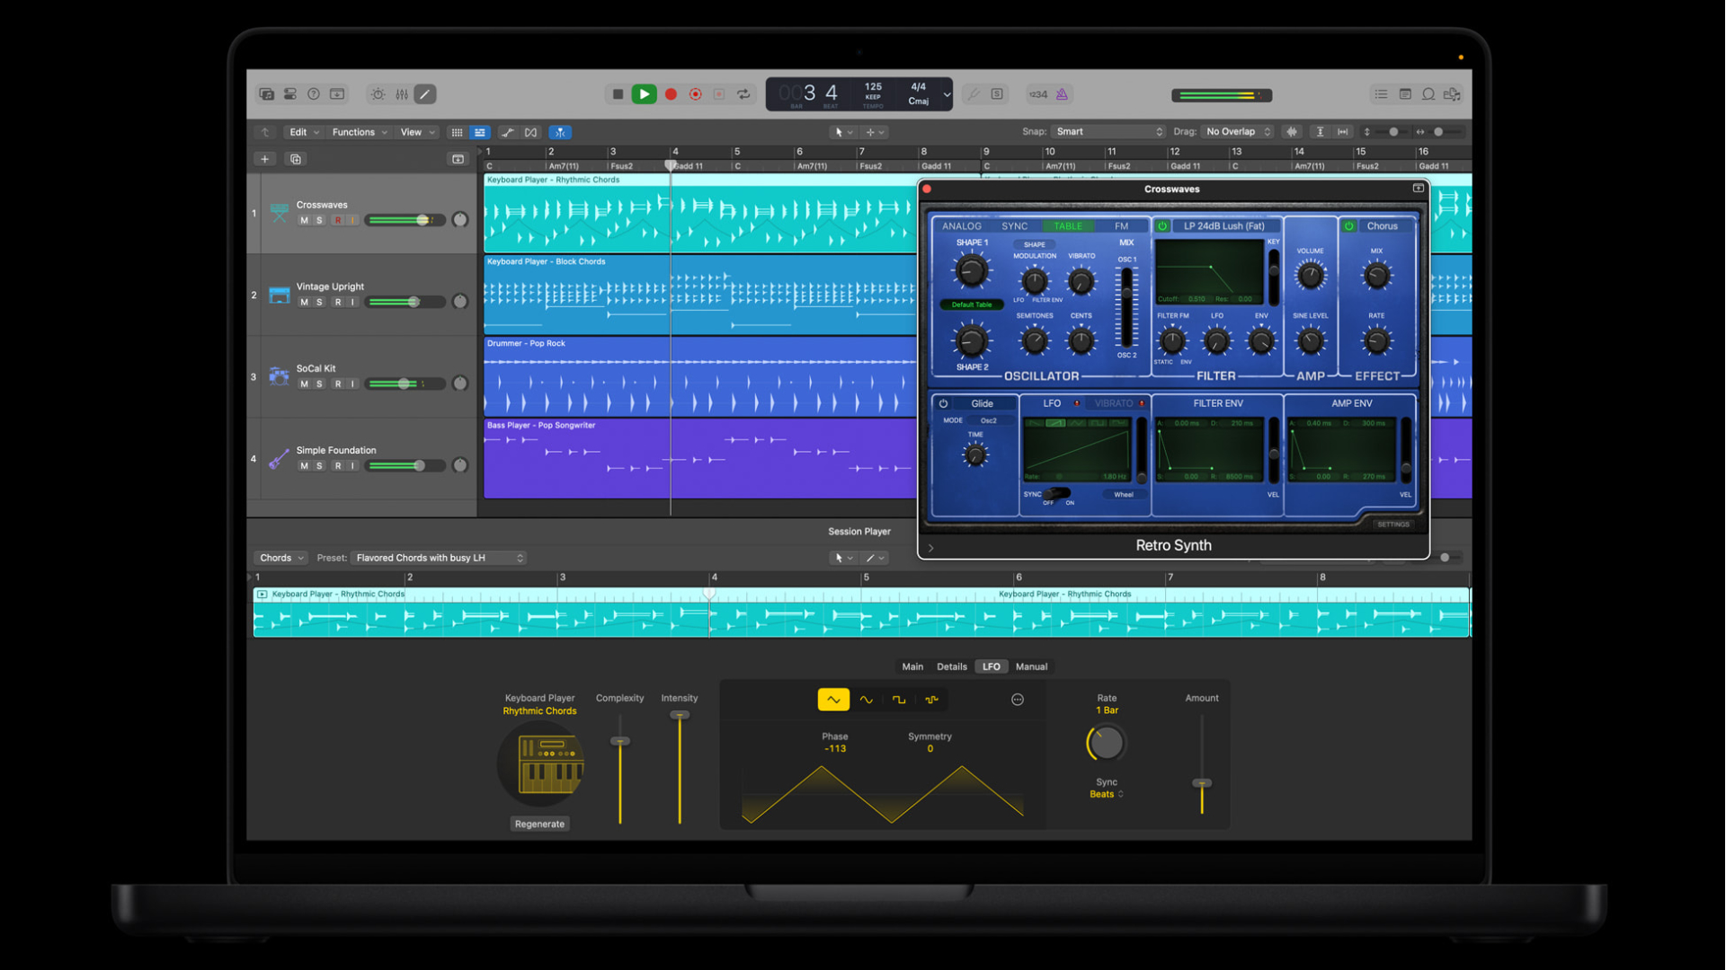The image size is (1726, 970).
Task: Open the Drag No Overlap dropdown
Action: point(1238,132)
